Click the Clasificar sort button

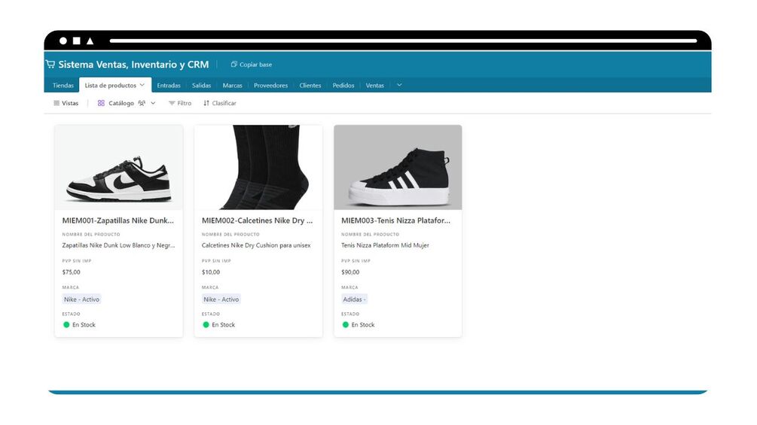[x=220, y=103]
